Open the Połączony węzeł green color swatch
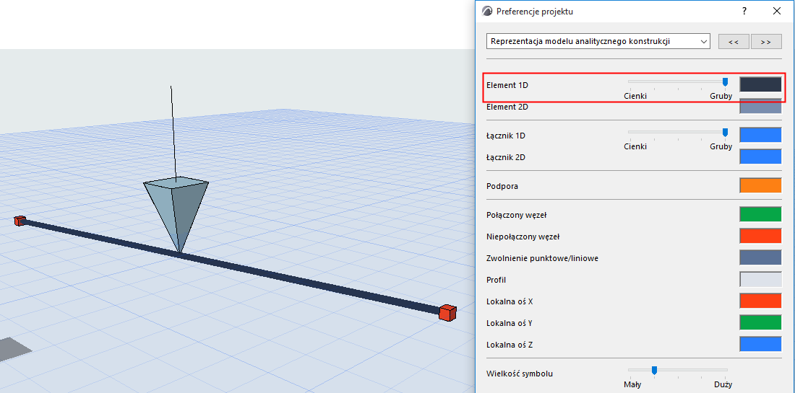 point(760,214)
